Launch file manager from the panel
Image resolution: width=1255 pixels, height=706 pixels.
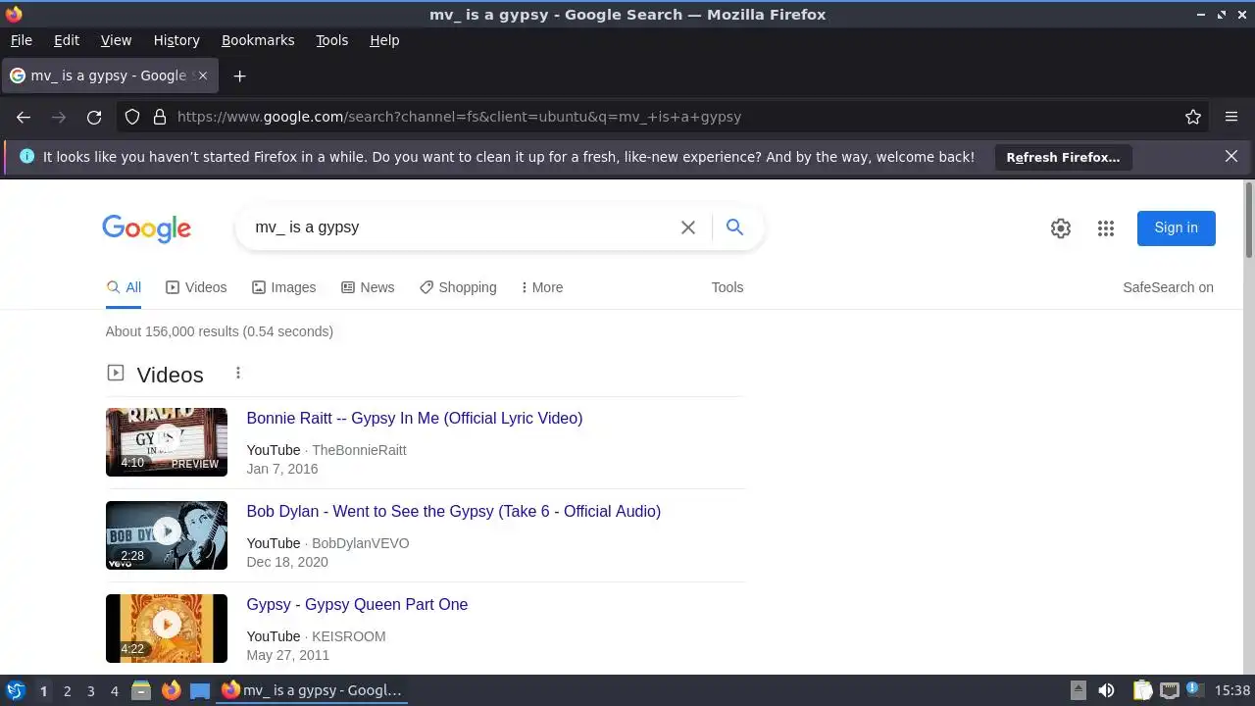pyautogui.click(x=141, y=690)
